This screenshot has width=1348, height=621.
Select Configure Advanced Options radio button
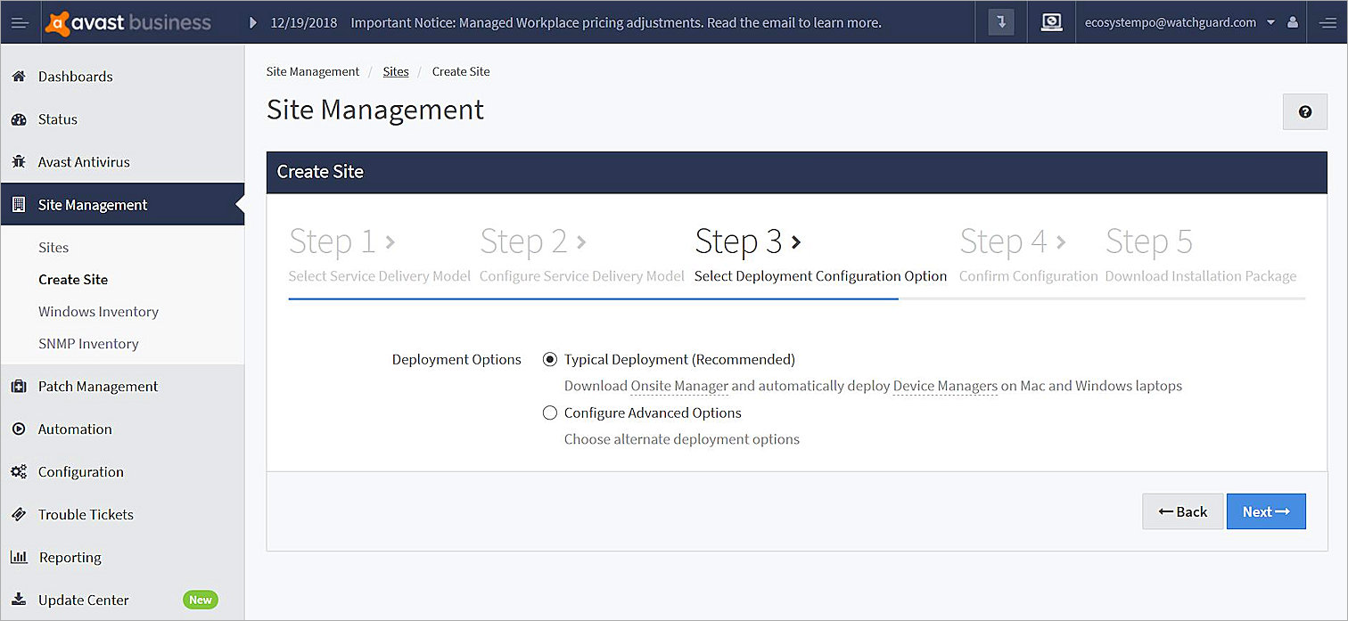[550, 413]
